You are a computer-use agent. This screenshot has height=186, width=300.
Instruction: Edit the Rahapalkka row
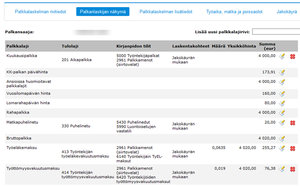coord(282,113)
